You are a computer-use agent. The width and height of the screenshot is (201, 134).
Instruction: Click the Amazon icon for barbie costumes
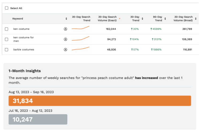pos(66,49)
